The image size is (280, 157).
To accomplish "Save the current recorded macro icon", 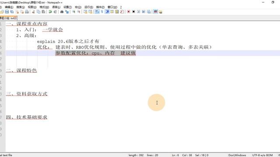I will coord(149,12).
